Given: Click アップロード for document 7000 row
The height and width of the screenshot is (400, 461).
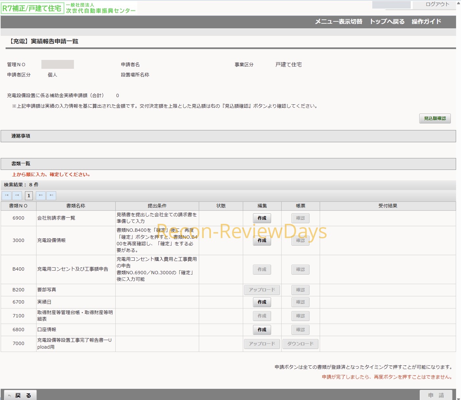Looking at the screenshot, I should click(262, 344).
